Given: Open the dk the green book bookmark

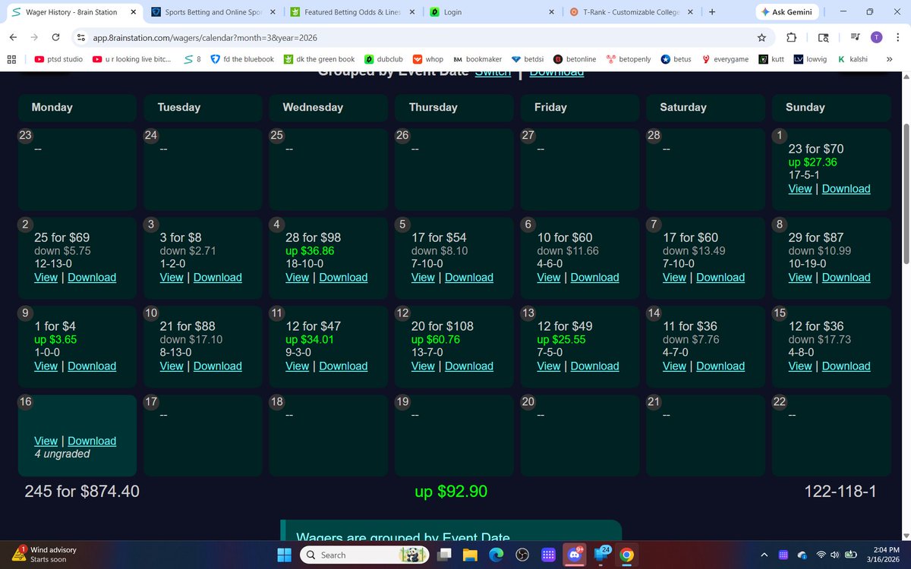Looking at the screenshot, I should (x=320, y=59).
